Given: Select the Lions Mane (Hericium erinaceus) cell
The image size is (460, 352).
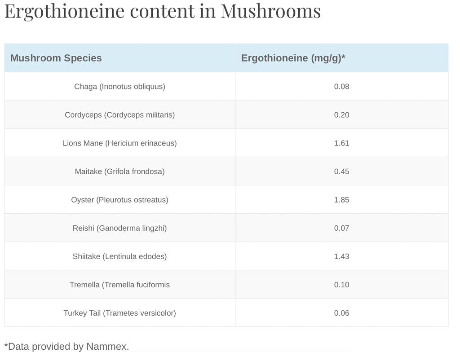Looking at the screenshot, I should pos(119,143).
